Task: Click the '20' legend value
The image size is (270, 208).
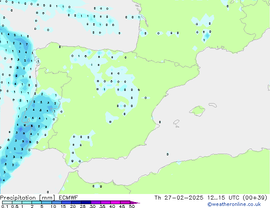Action: [73, 206]
